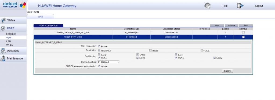Disable DHCP transparent transmission checkbox
Viewport: 275px width, 100px height.
[x=99, y=66]
